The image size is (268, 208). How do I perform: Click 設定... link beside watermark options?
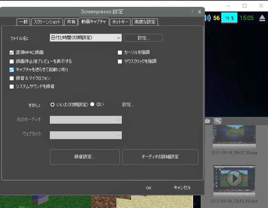(x=128, y=105)
